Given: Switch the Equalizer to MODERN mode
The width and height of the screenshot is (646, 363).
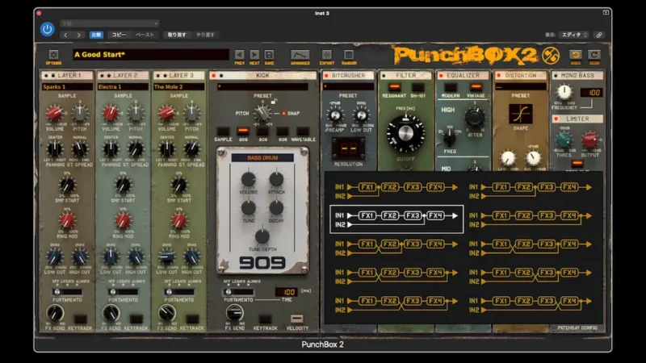Looking at the screenshot, I should (x=451, y=87).
